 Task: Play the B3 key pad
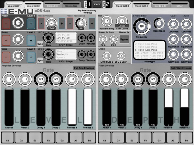(186, 138)
